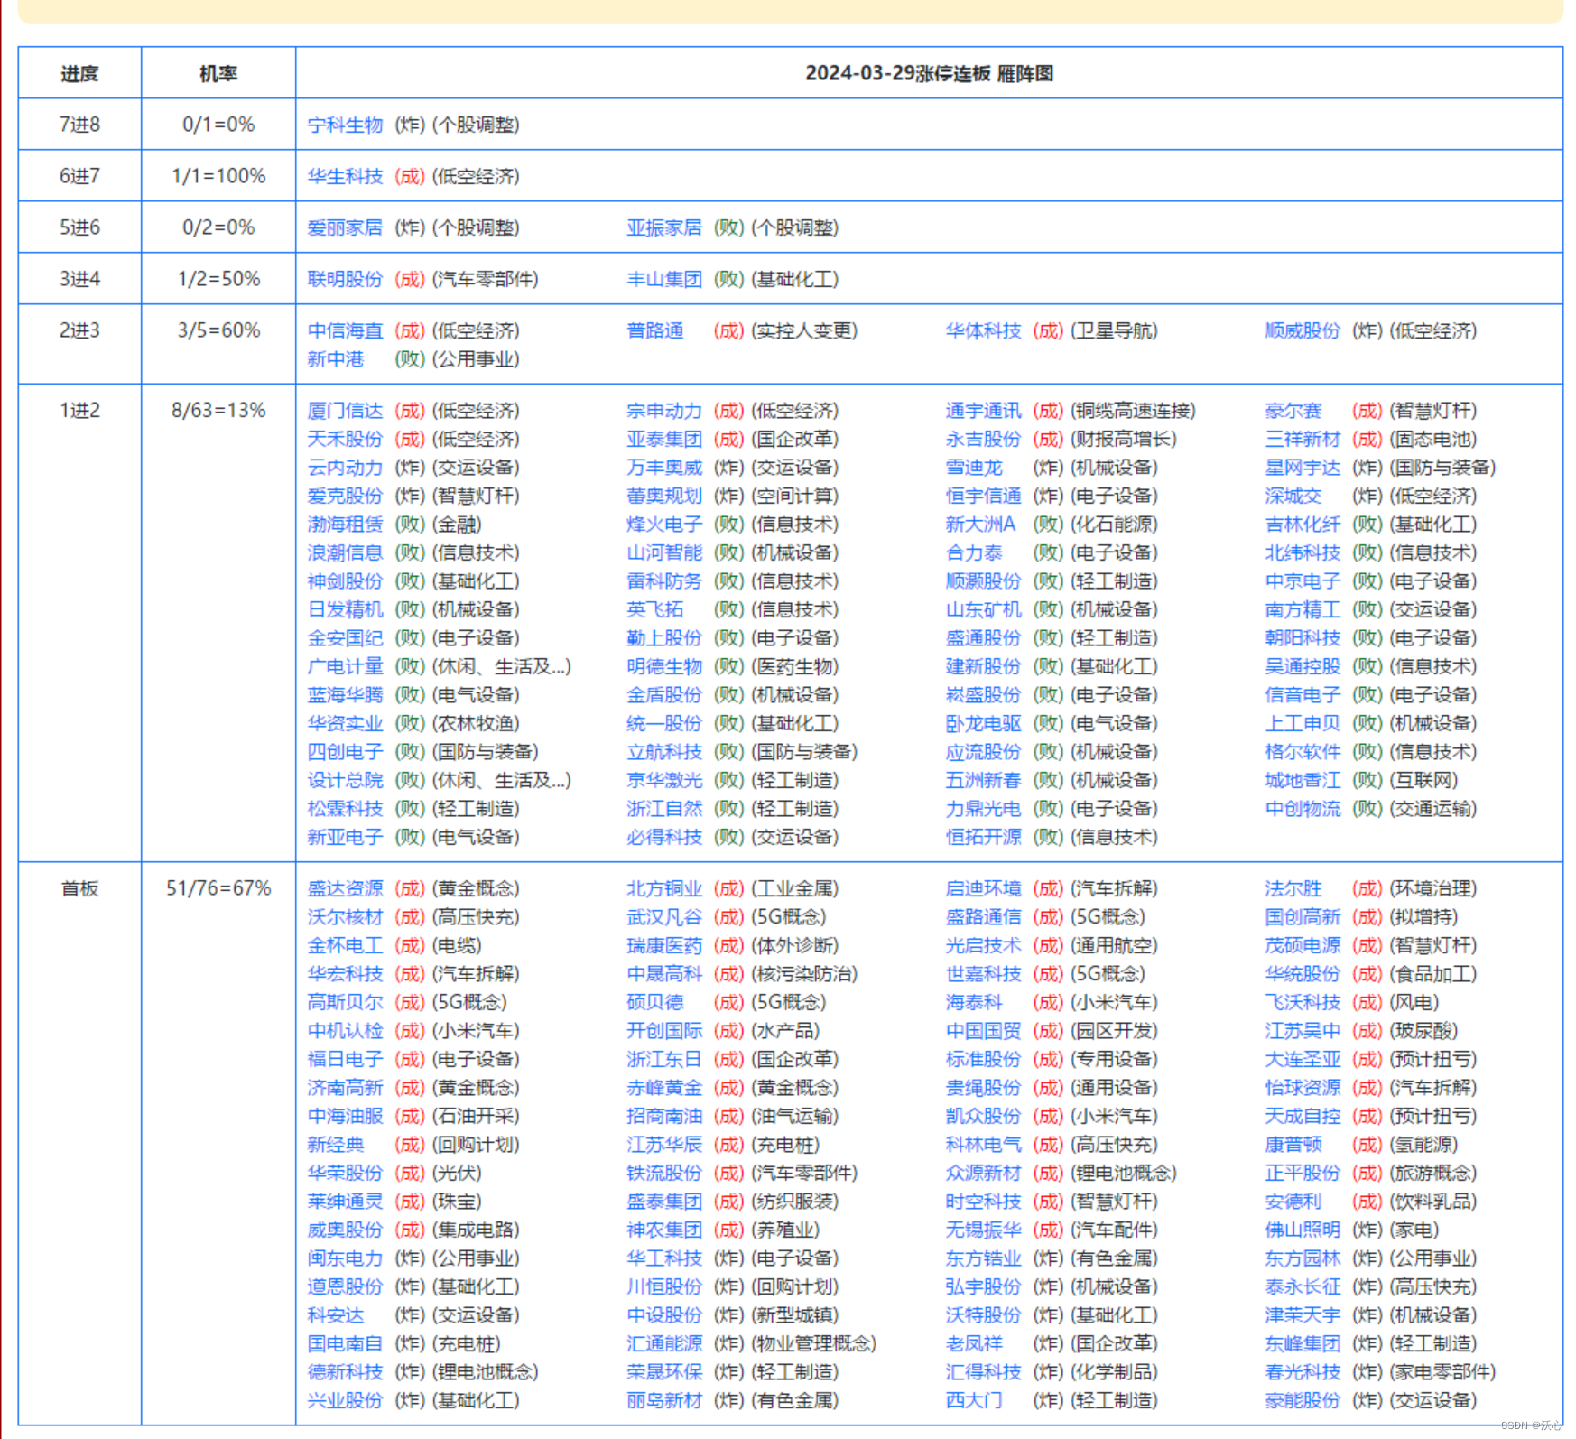Screen dimensions: 1576x1439
Task: Click the 进度 column header
Action: tap(79, 73)
